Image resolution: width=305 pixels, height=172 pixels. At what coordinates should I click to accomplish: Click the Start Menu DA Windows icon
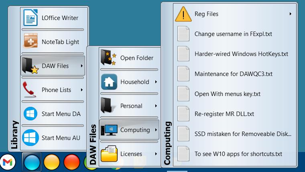tap(31, 114)
